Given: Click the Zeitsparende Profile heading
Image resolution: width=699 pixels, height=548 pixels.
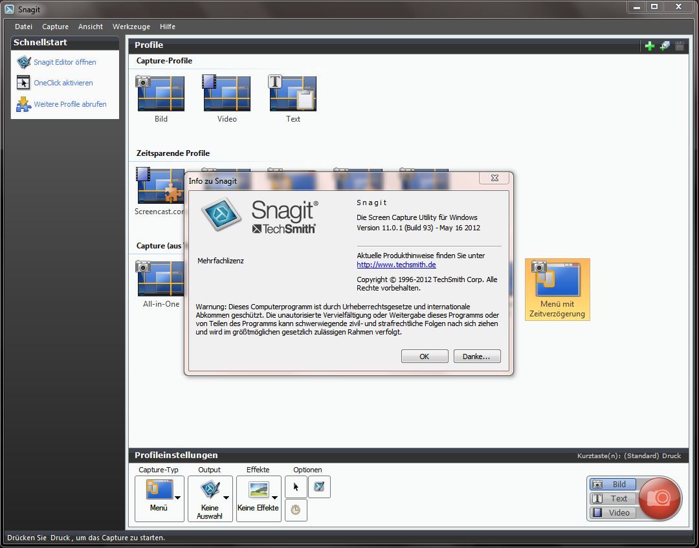Looking at the screenshot, I should click(x=173, y=153).
